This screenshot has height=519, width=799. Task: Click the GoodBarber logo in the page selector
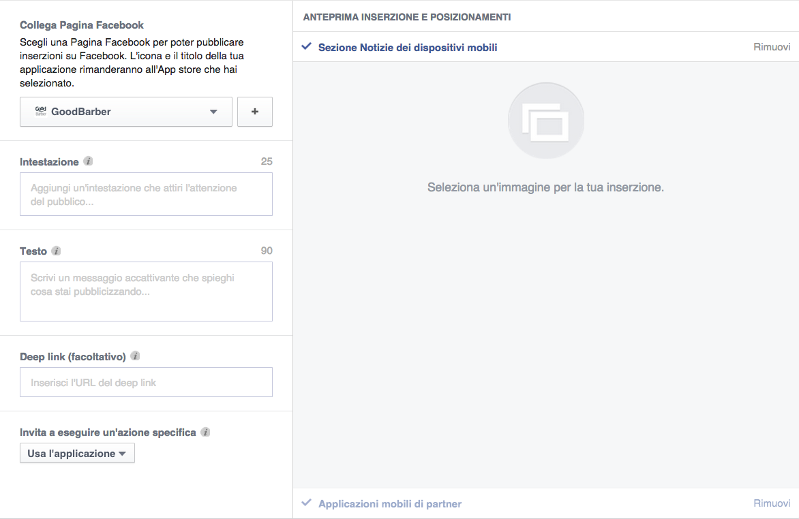click(40, 112)
